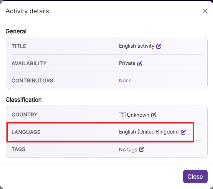Click the Activity details dialog heading

(27, 11)
